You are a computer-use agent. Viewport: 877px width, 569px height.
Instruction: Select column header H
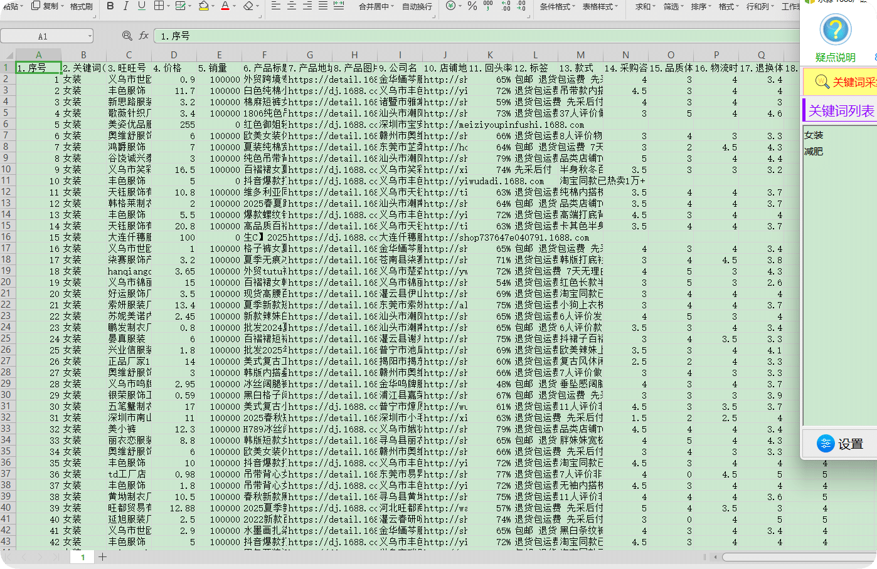coord(354,55)
